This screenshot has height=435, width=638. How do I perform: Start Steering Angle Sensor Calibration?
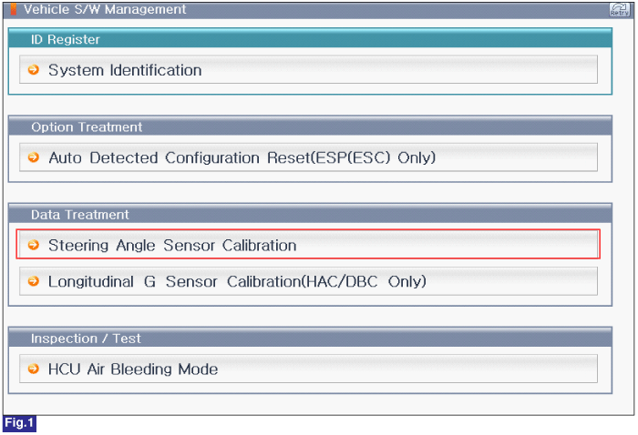click(172, 246)
